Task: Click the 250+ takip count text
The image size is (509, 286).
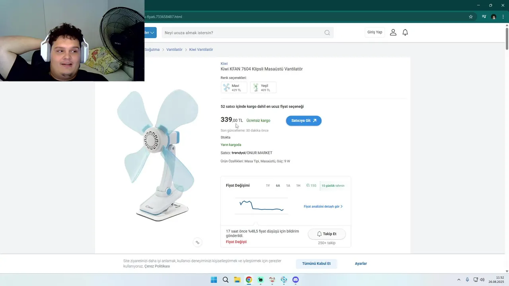Action: pyautogui.click(x=327, y=243)
